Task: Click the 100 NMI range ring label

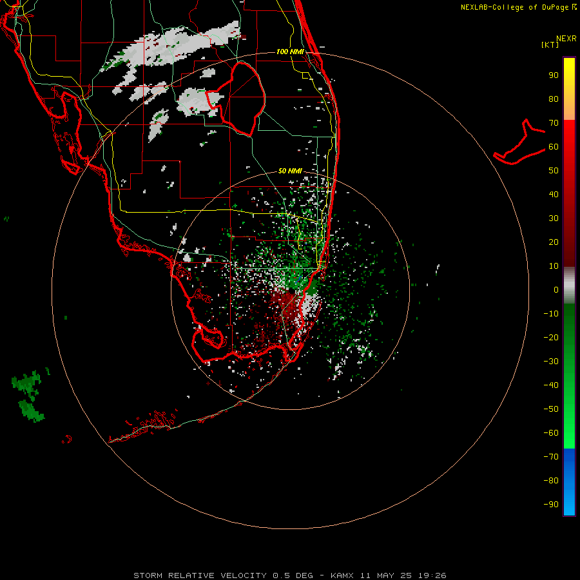Action: click(x=290, y=52)
